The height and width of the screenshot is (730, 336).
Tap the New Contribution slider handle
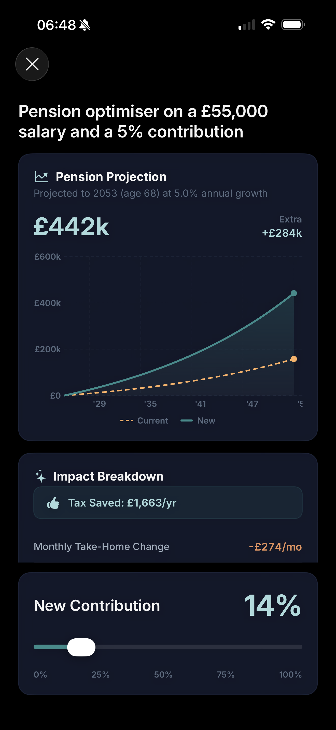pyautogui.click(x=81, y=647)
